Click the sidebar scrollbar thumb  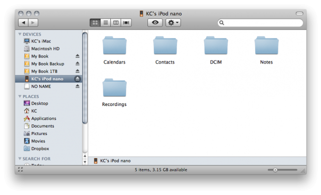coord(85,77)
